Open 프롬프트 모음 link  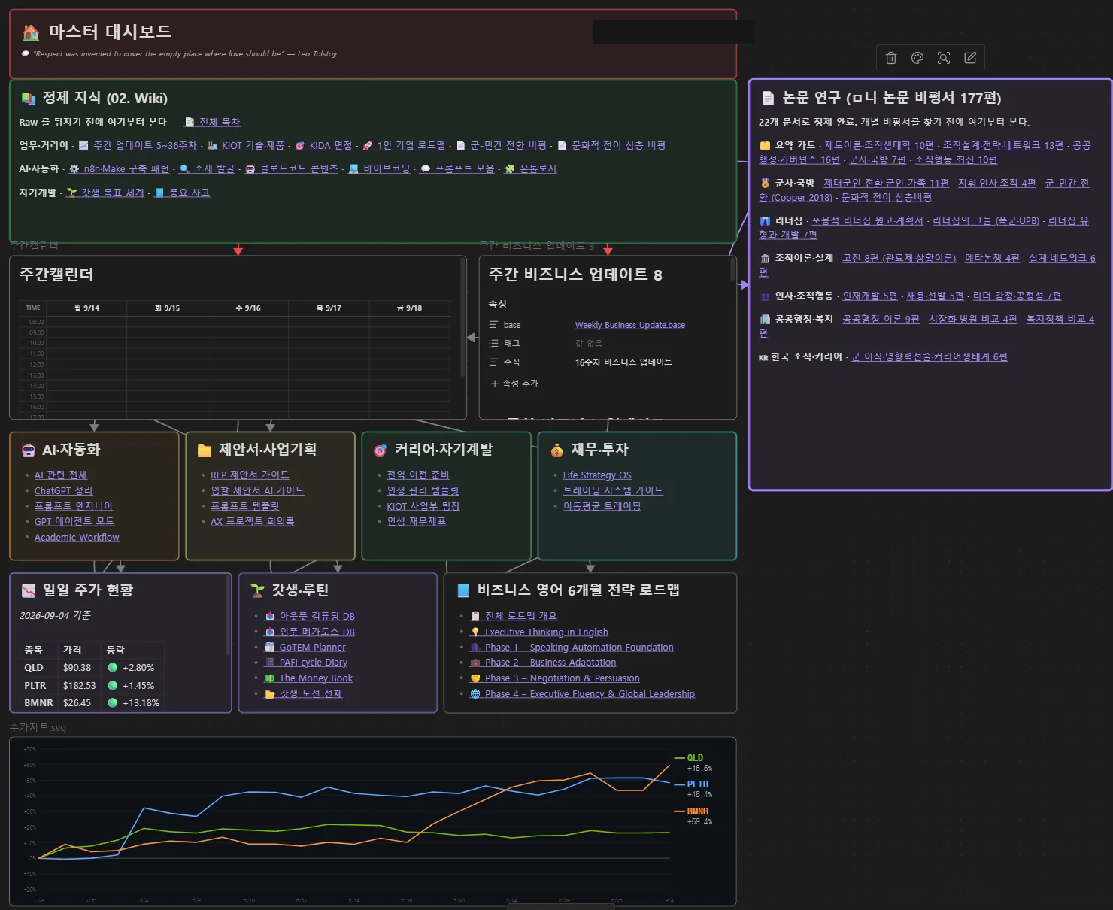click(x=465, y=168)
